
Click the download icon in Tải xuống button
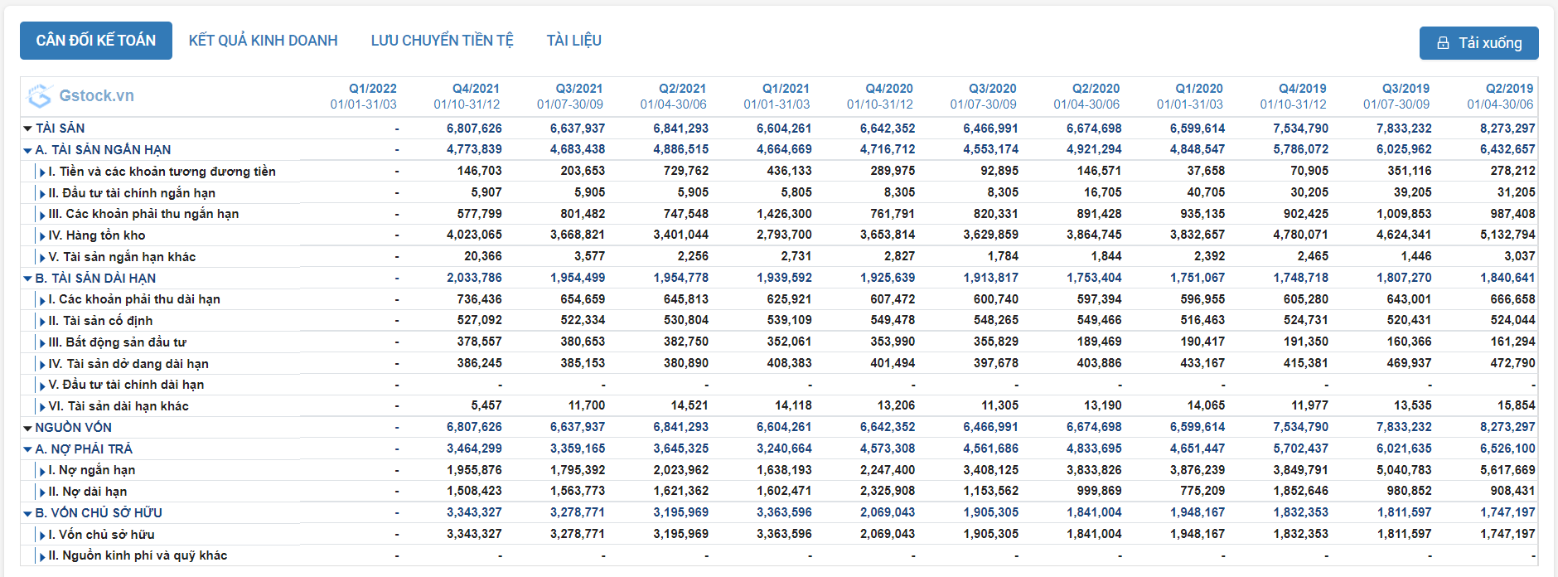tap(1443, 43)
